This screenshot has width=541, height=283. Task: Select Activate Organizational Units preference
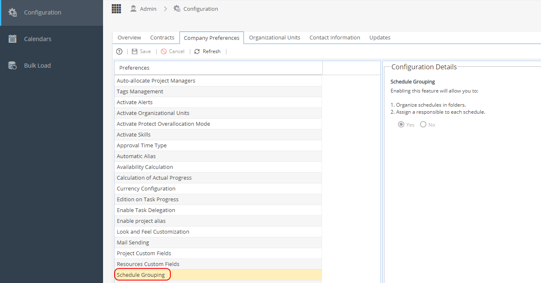point(218,113)
